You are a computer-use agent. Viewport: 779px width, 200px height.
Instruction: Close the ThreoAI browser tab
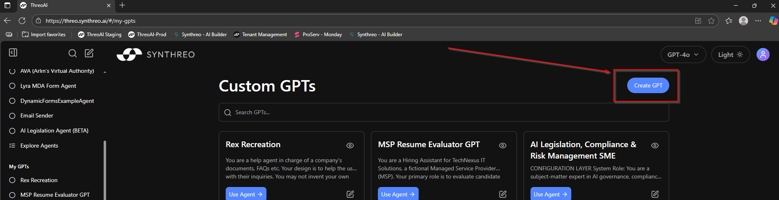pos(109,5)
